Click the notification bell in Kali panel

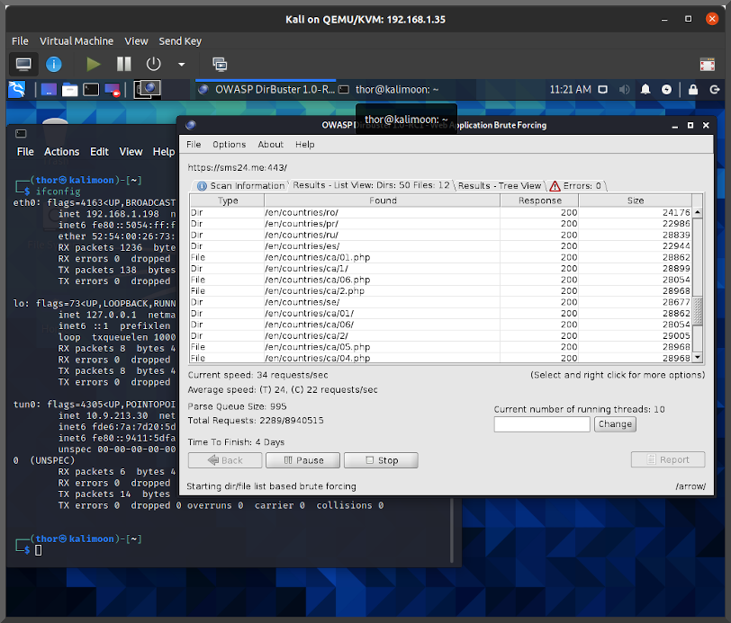pos(645,90)
